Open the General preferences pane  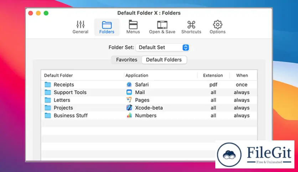point(81,27)
